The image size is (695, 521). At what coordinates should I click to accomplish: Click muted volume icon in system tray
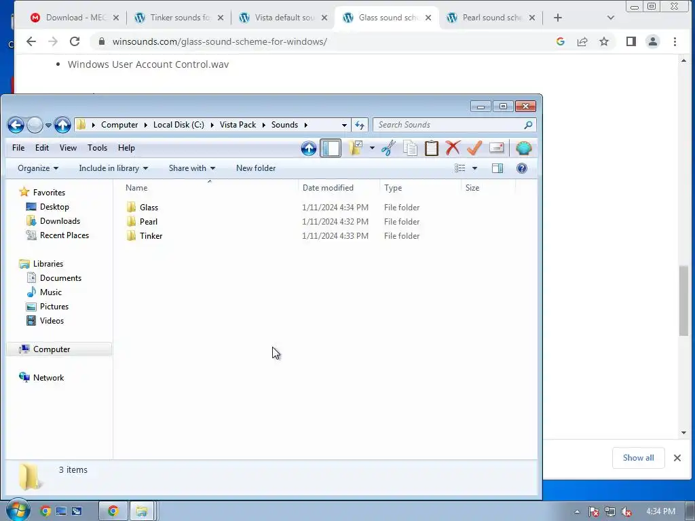[x=626, y=512]
